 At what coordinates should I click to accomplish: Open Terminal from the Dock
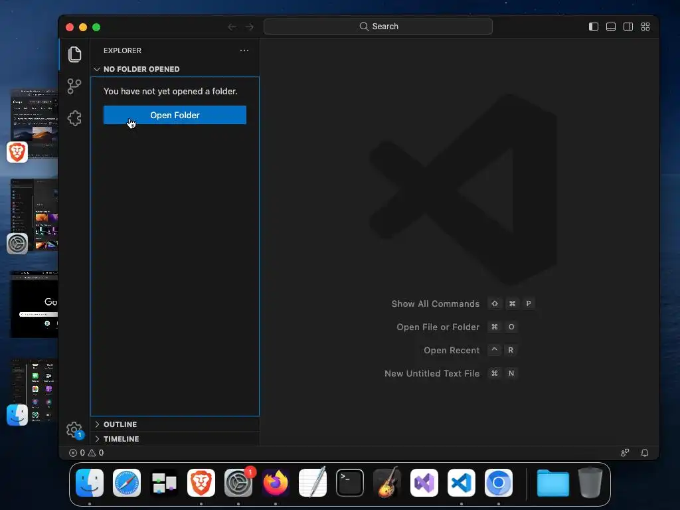click(x=350, y=483)
